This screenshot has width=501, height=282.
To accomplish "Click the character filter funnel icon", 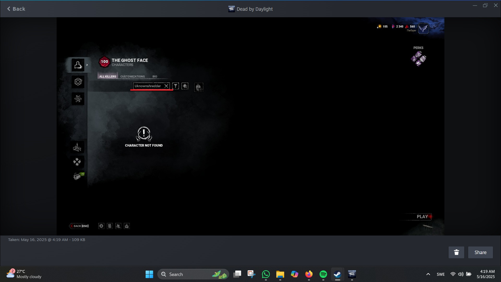I will click(x=176, y=86).
